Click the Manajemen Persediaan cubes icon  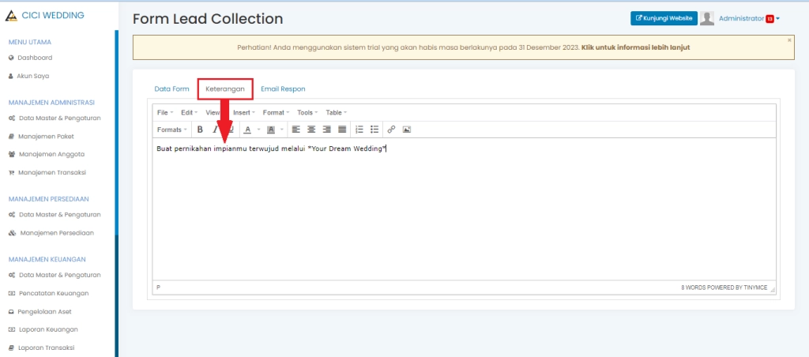click(x=12, y=233)
